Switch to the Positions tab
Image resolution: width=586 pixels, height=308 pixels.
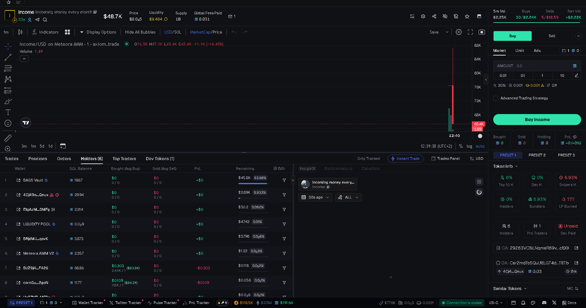38,159
